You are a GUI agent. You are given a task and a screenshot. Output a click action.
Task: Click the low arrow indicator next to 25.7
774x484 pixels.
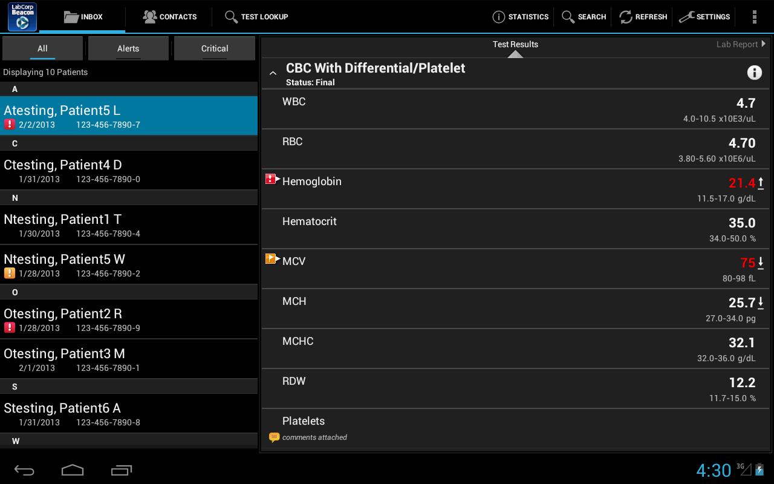(761, 302)
